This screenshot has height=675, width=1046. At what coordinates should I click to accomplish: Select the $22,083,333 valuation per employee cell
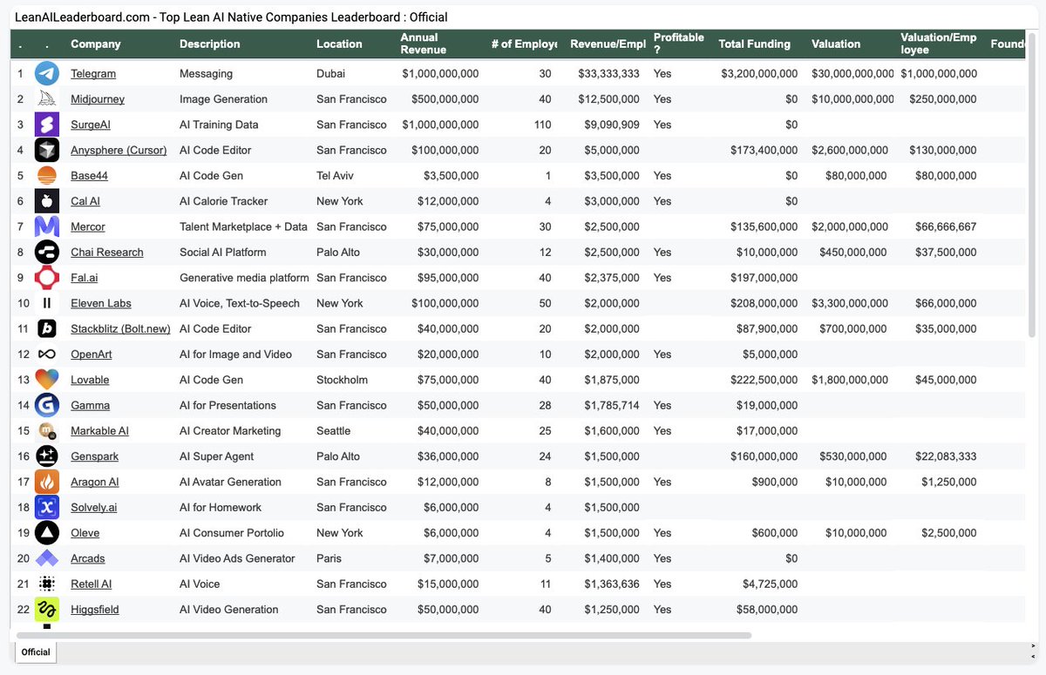946,456
